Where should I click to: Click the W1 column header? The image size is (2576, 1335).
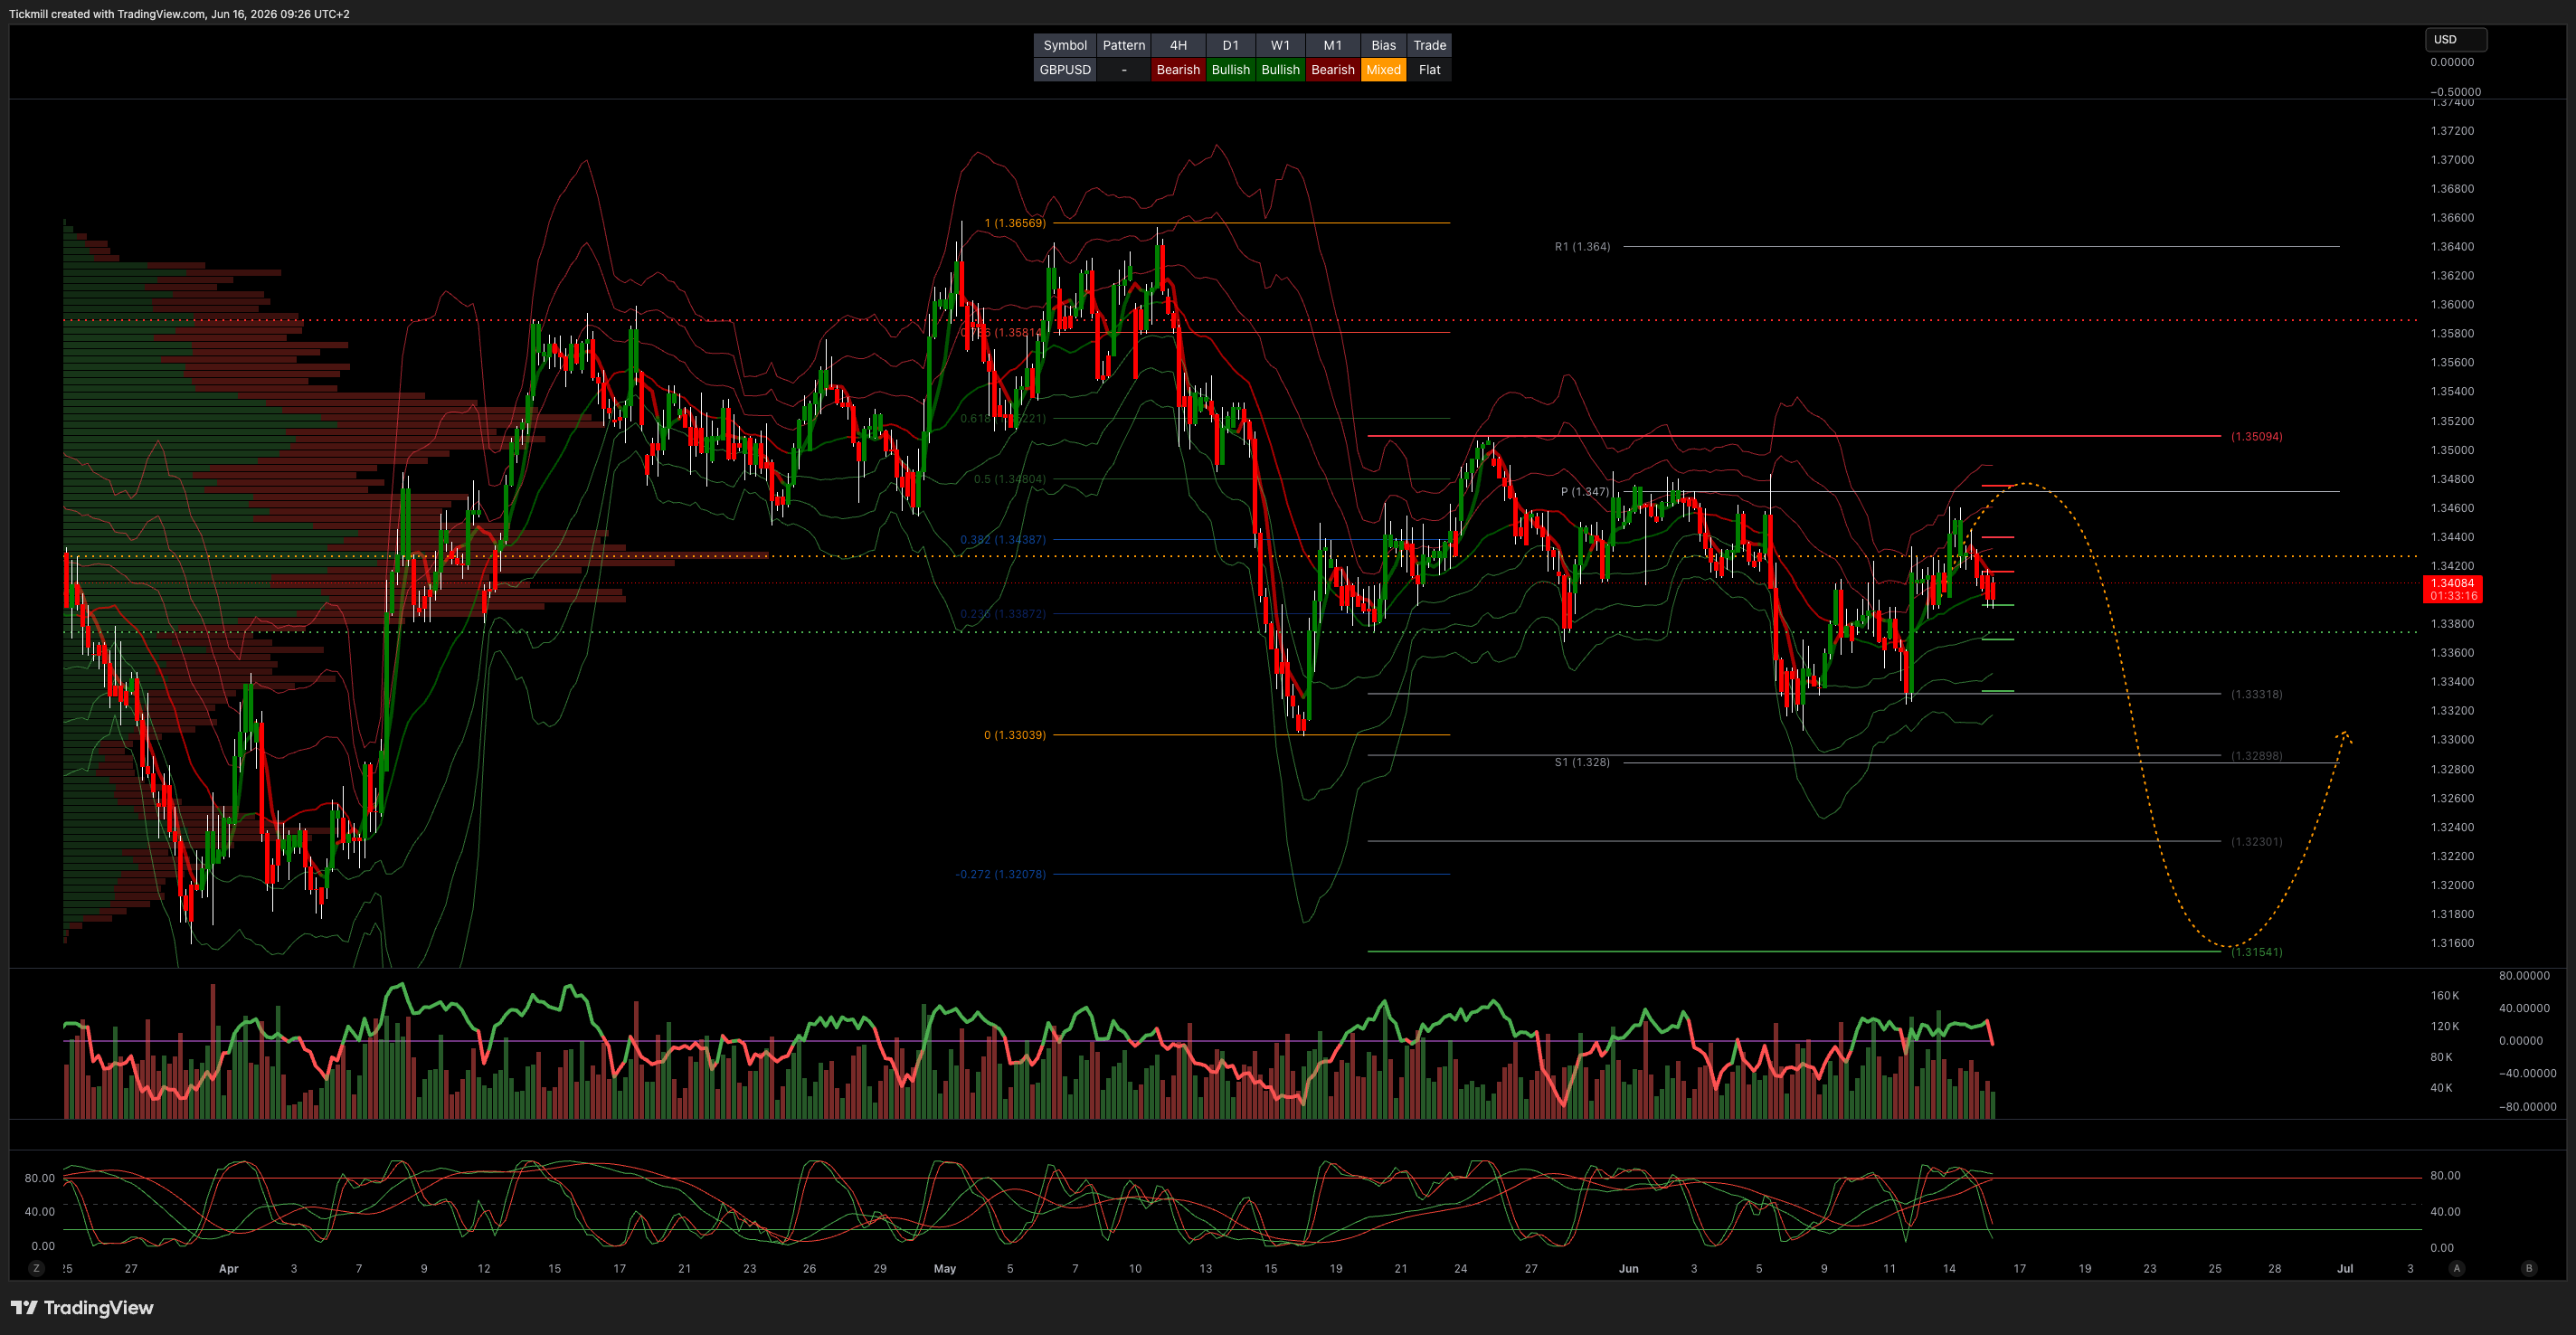pyautogui.click(x=1281, y=45)
